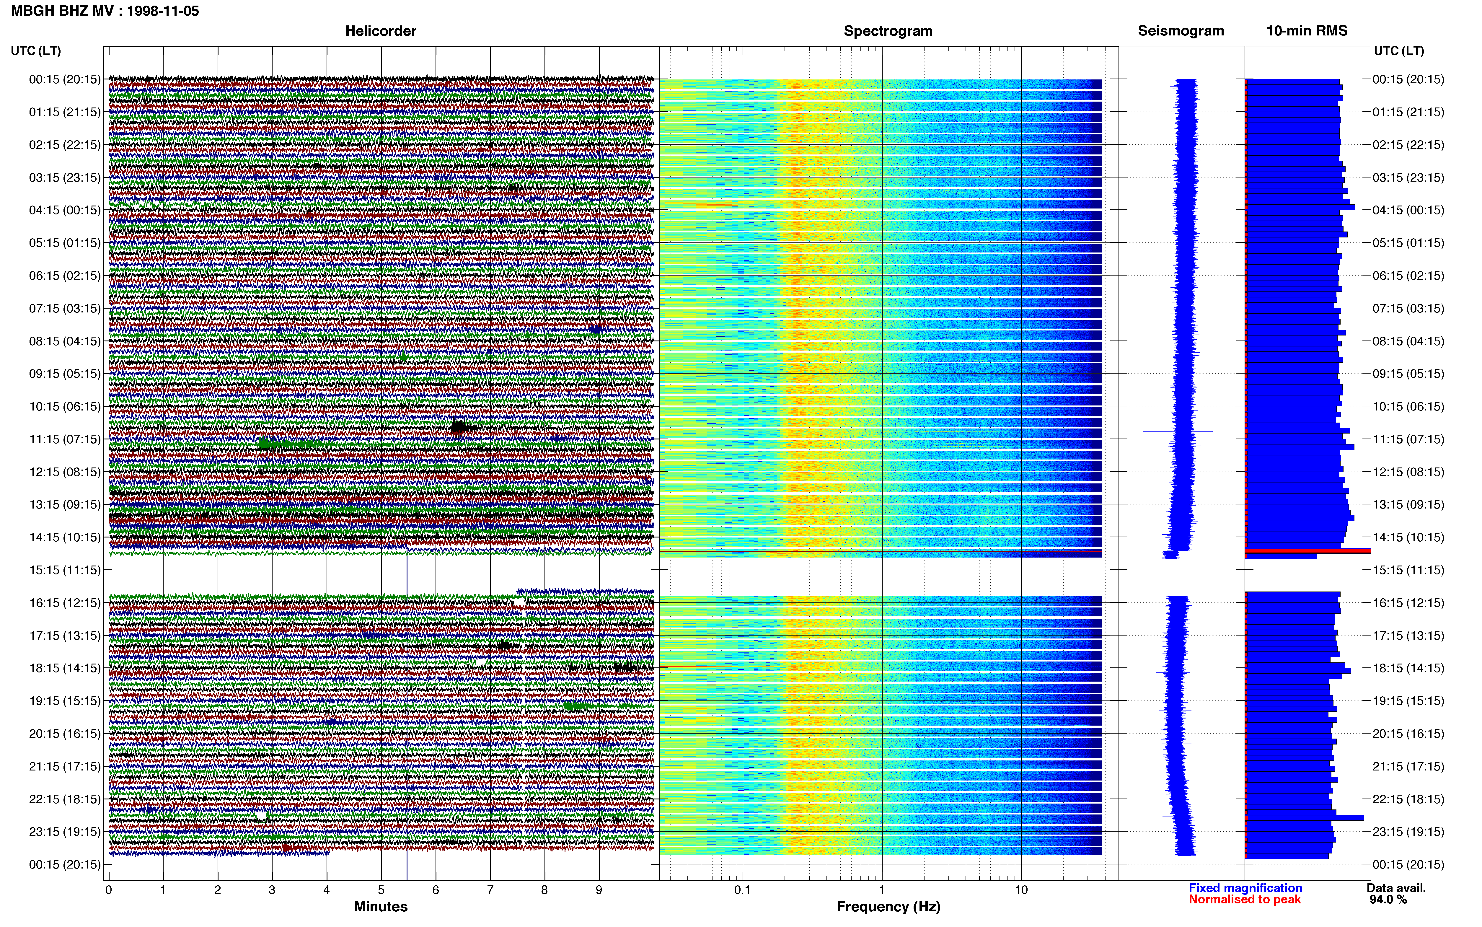Click left time label 19:15 (15:15)

point(64,701)
